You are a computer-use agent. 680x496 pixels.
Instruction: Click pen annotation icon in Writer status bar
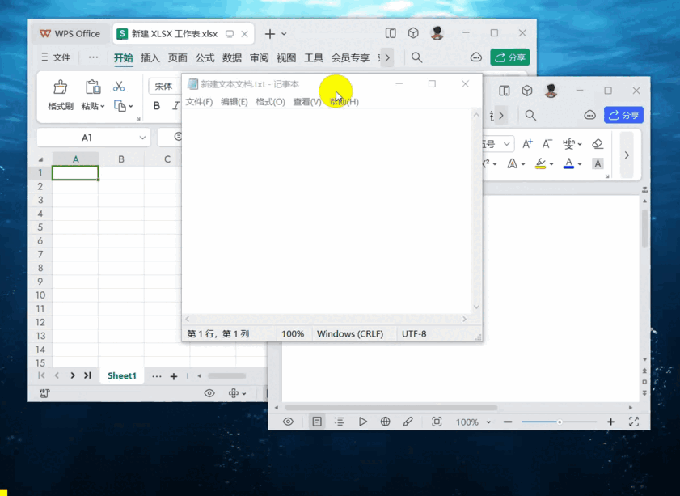click(x=408, y=422)
